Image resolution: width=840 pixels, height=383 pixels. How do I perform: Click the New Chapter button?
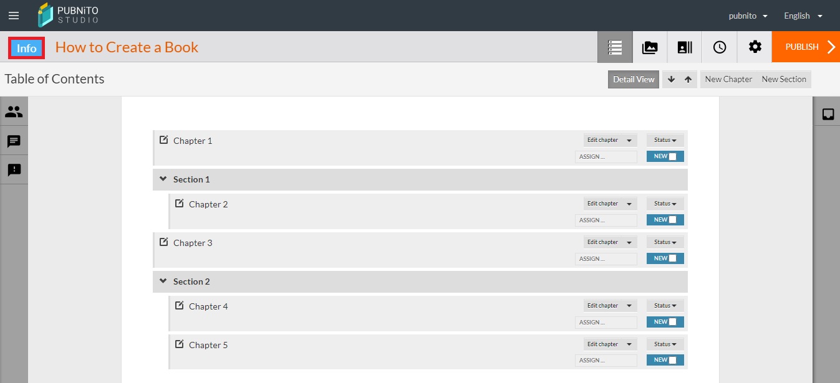point(728,79)
